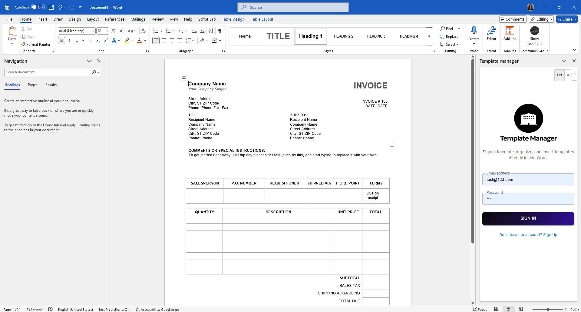Apply subscript formatting
The width and height of the screenshot is (581, 312).
tap(98, 41)
